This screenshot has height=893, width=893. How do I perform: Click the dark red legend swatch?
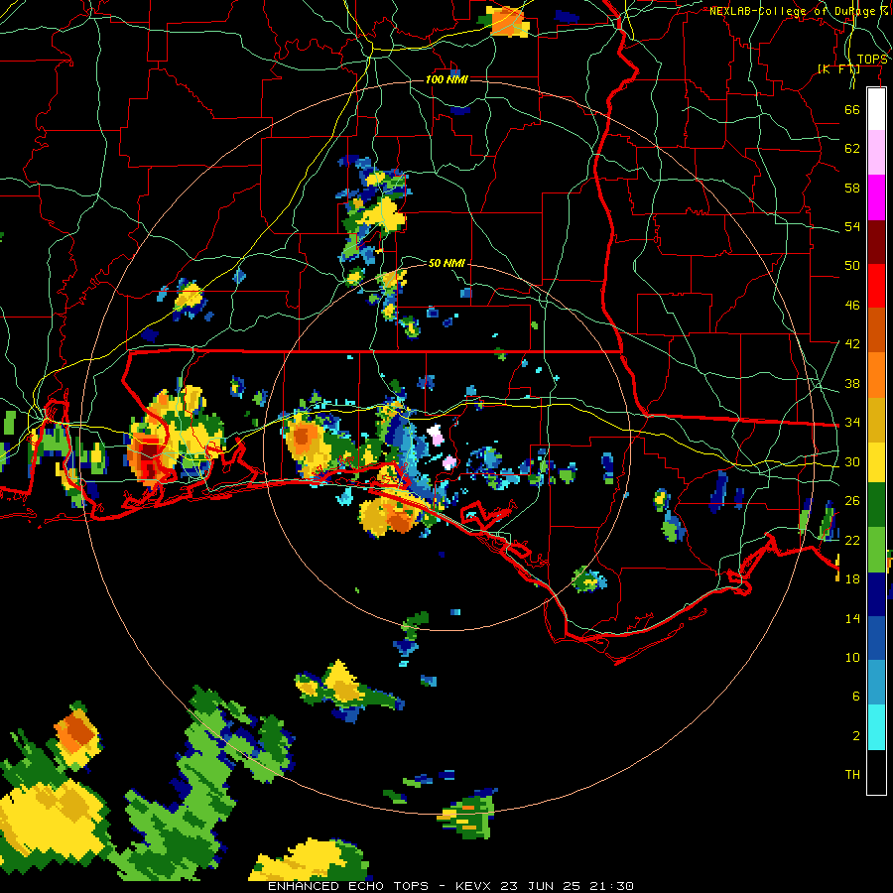(876, 242)
